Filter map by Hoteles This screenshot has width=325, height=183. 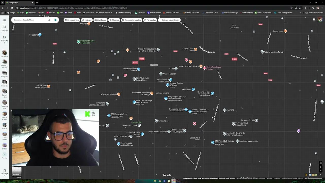click(x=87, y=20)
